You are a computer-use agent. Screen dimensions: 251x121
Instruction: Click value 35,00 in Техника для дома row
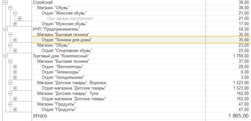(x=244, y=40)
